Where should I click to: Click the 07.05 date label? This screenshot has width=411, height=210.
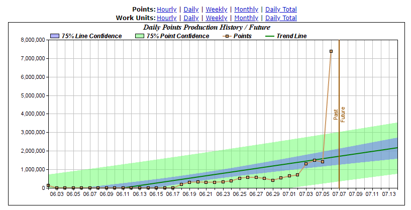click(323, 194)
